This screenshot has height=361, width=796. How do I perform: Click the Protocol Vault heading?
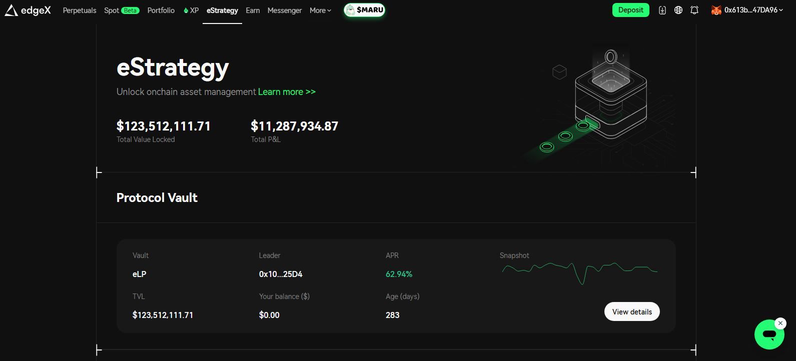click(157, 198)
